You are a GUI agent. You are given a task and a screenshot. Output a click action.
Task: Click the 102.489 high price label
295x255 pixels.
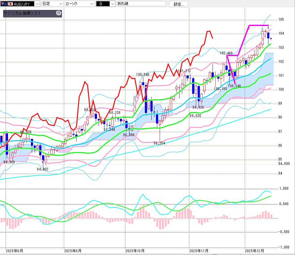pos(226,53)
